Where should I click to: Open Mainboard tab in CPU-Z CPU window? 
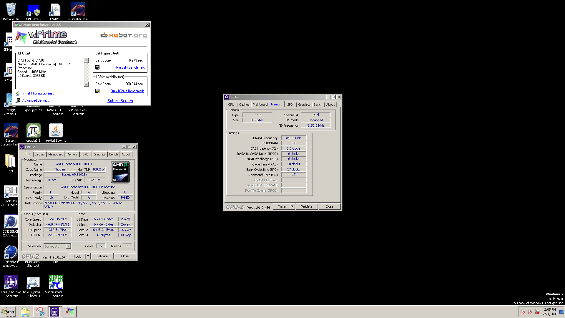[56, 154]
